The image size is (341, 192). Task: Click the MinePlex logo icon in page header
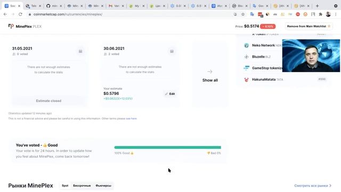[x=11, y=26]
